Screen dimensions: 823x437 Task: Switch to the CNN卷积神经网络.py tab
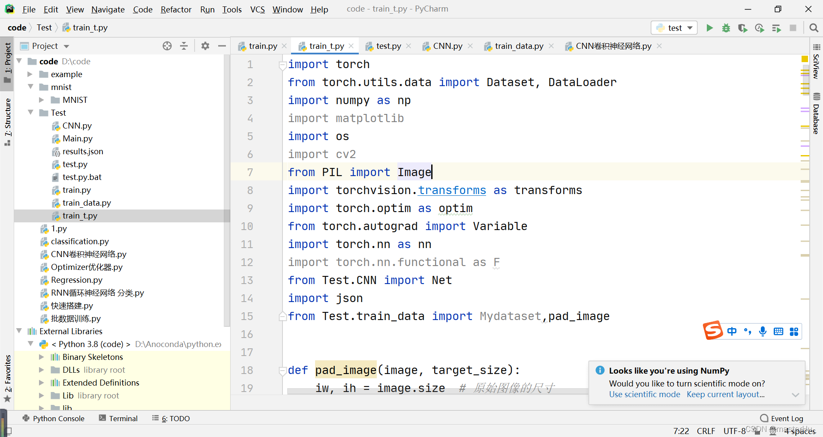coord(613,46)
